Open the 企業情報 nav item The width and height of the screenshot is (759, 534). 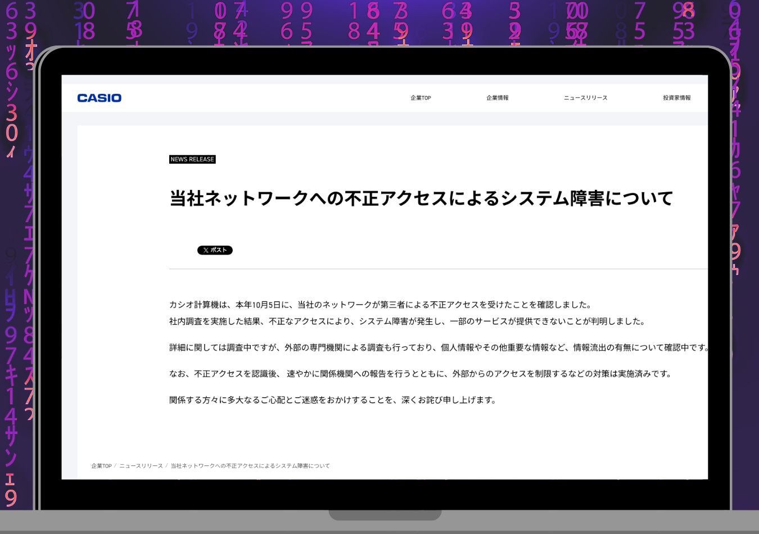[498, 98]
